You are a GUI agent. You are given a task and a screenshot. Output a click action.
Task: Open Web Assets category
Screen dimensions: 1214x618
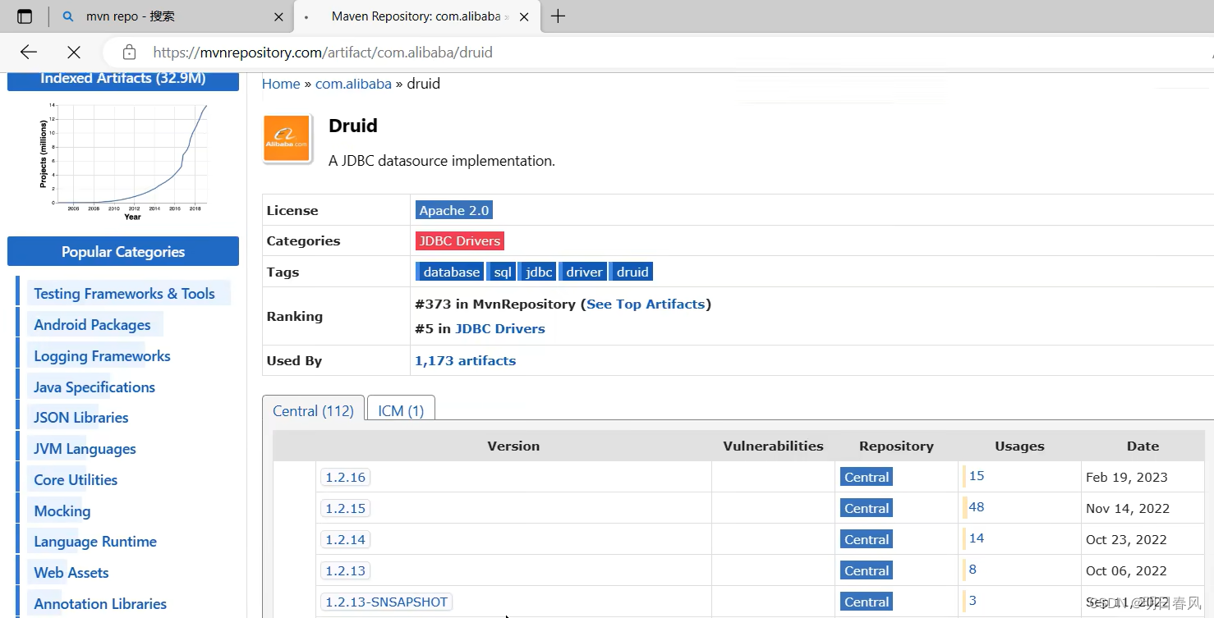point(71,573)
